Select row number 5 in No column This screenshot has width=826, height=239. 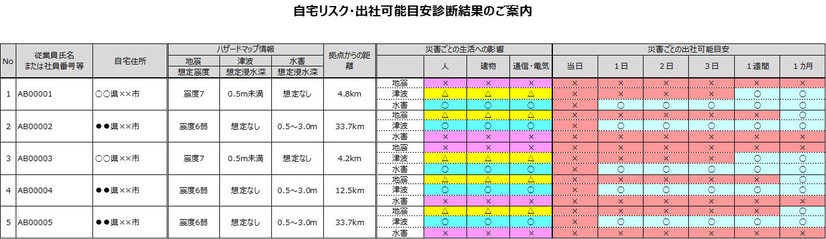point(8,223)
